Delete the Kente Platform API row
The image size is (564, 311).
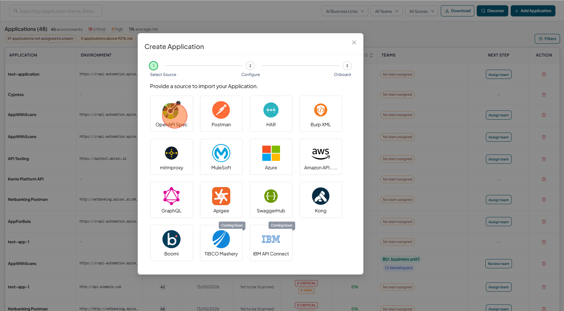[544, 179]
